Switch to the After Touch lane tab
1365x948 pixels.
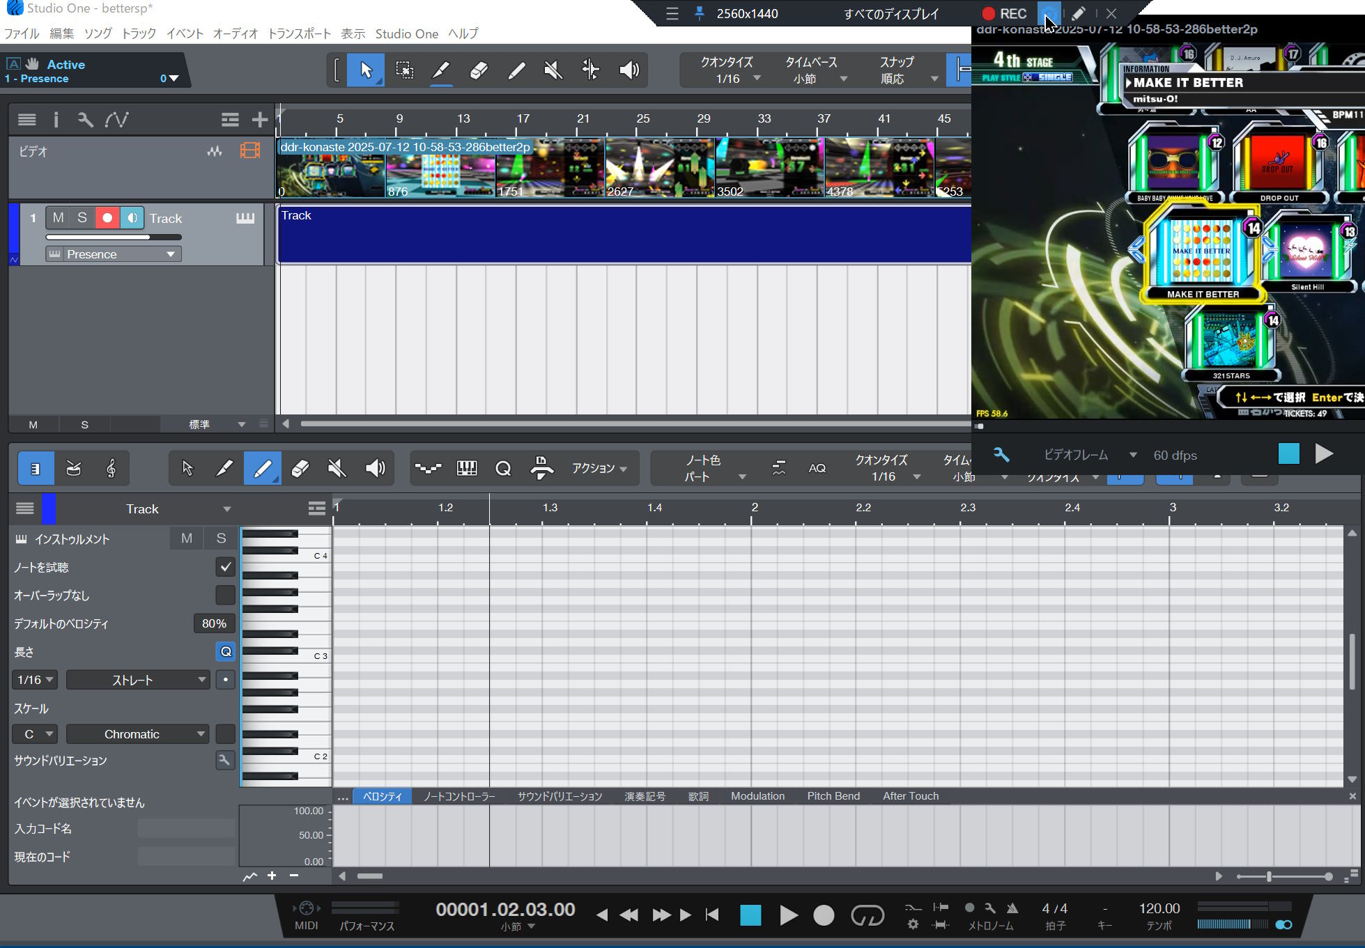(910, 796)
